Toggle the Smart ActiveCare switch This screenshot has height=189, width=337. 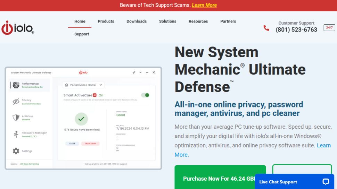coord(145,95)
